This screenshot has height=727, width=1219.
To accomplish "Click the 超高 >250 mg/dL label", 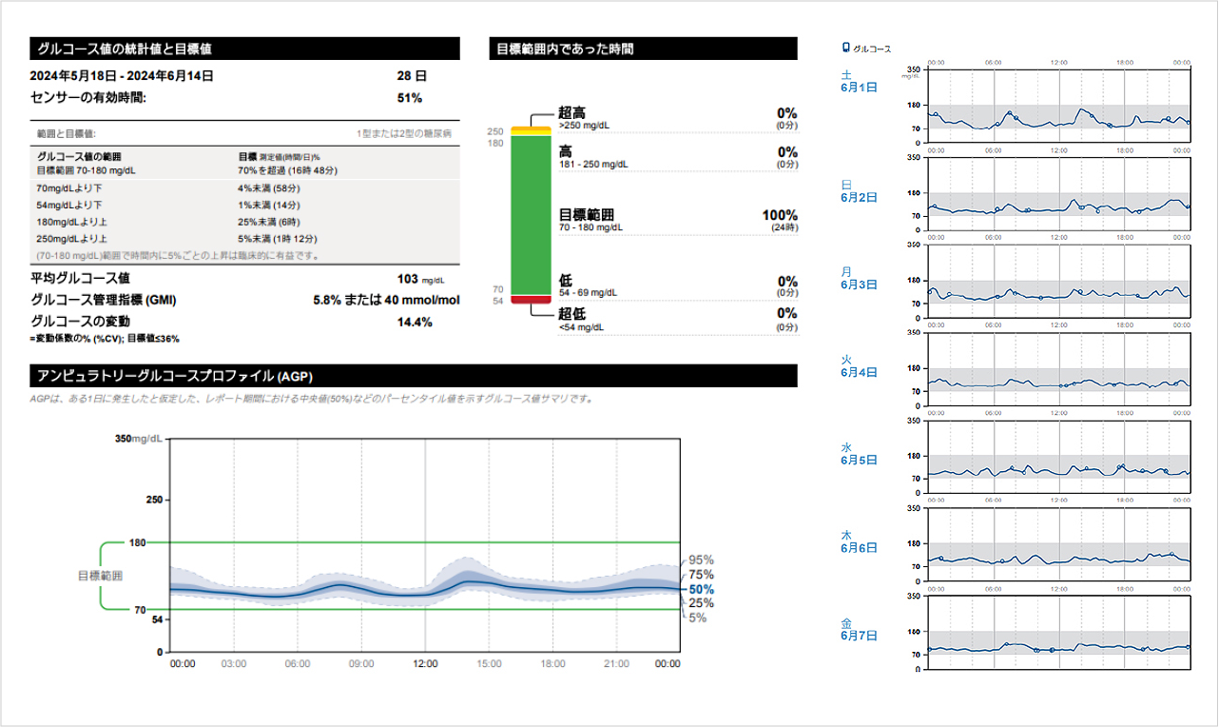I will click(585, 118).
